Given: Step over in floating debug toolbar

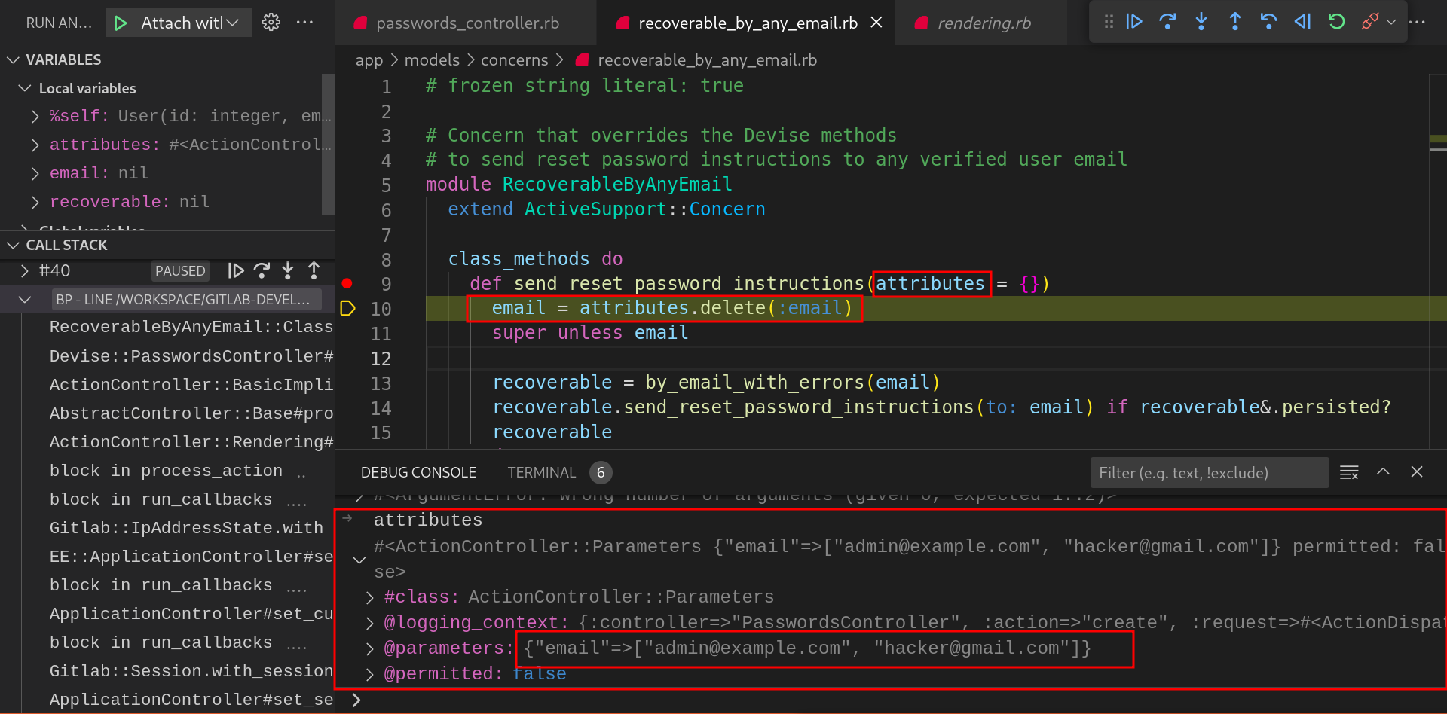Looking at the screenshot, I should pos(1167,22).
